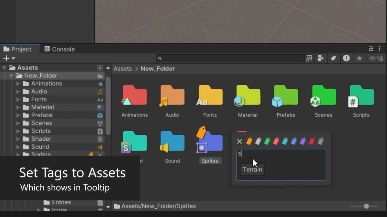Select the Sprites folder thumbnail in the grid

click(x=210, y=140)
